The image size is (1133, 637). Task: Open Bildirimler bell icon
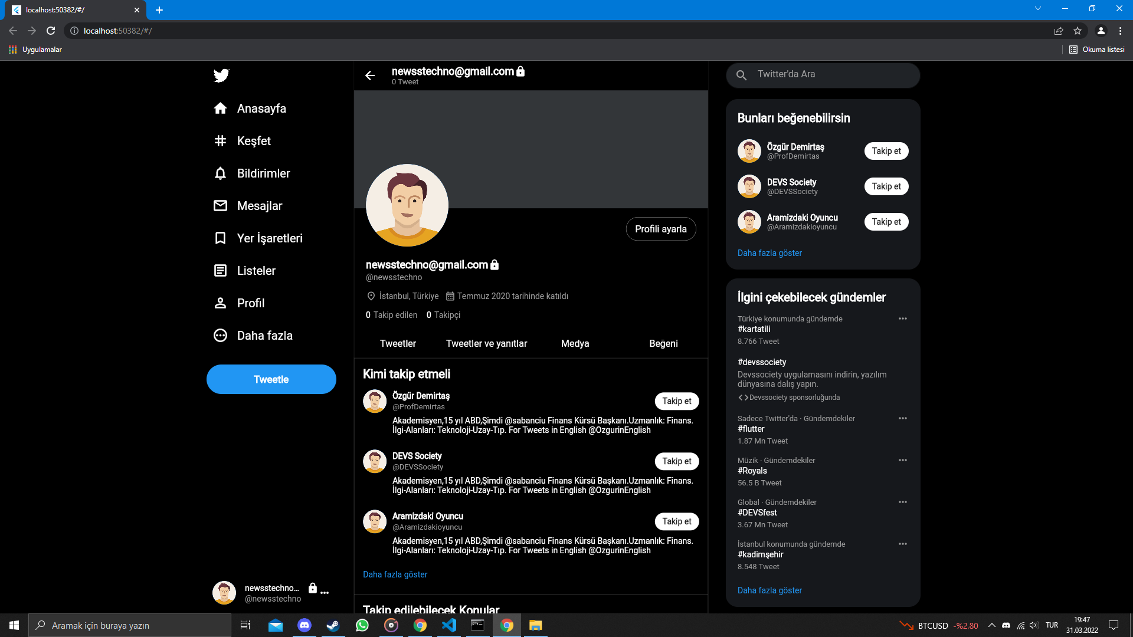pos(220,173)
